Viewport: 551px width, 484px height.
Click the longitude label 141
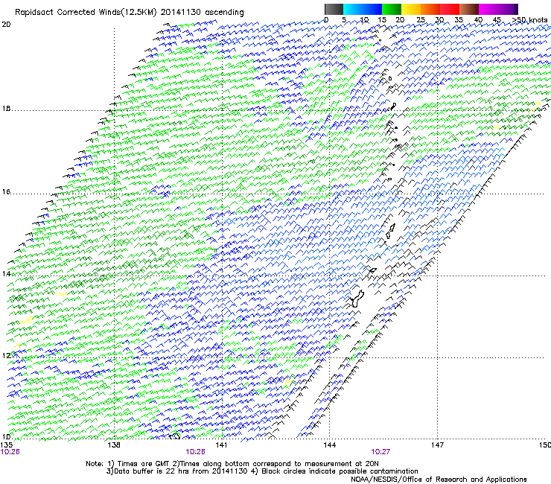221,445
